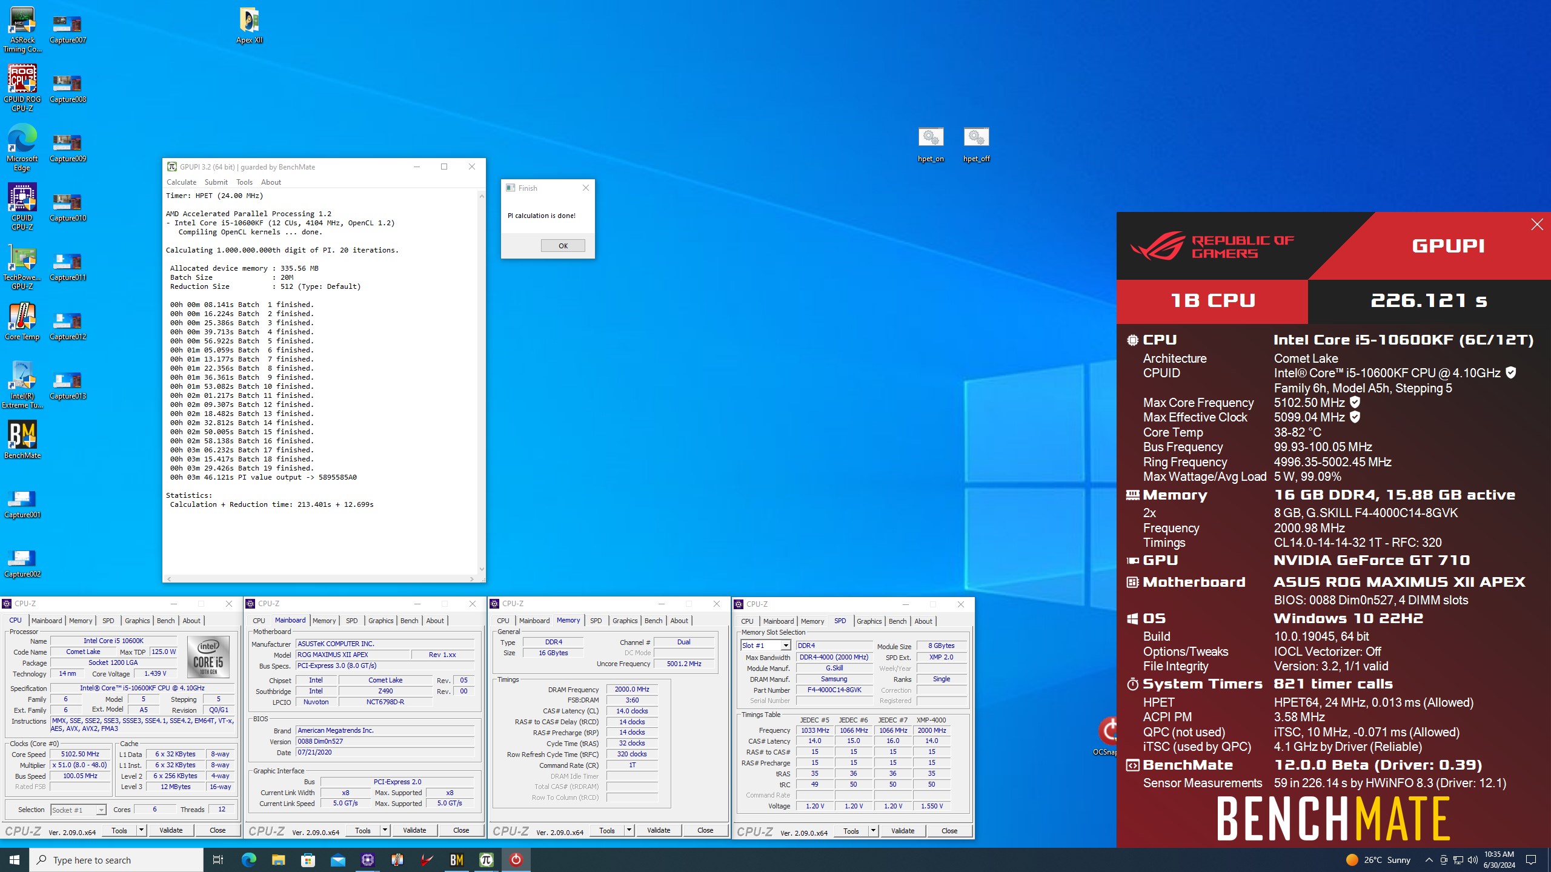Open Windows Start menu

click(x=15, y=860)
